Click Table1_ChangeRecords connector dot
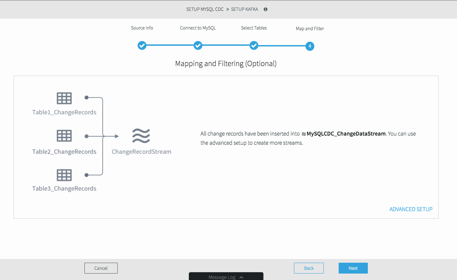This screenshot has width=457, height=280. pos(86,97)
